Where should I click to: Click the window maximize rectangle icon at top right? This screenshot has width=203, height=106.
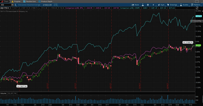point(197,2)
